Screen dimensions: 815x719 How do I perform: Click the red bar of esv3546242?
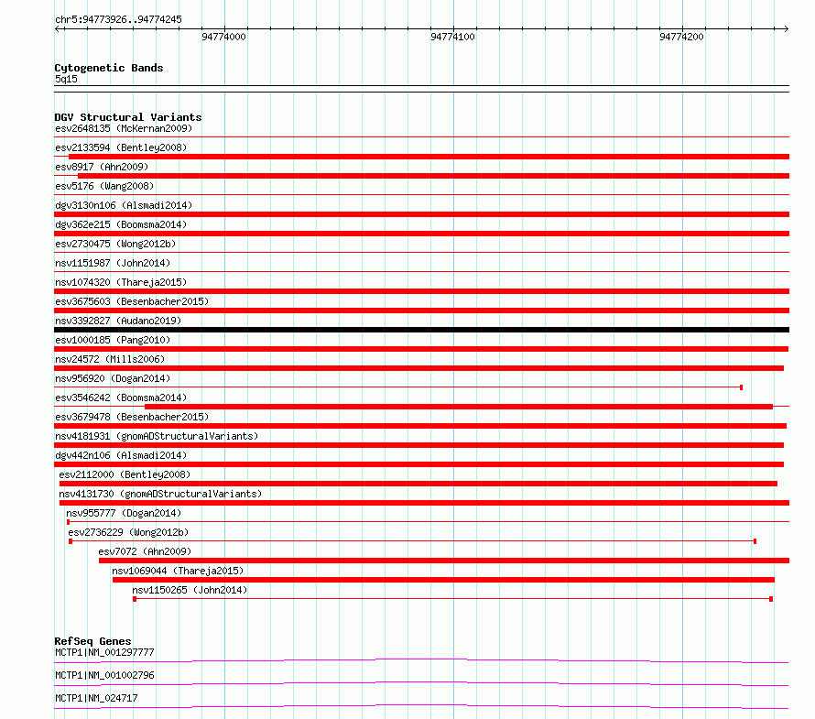click(459, 407)
